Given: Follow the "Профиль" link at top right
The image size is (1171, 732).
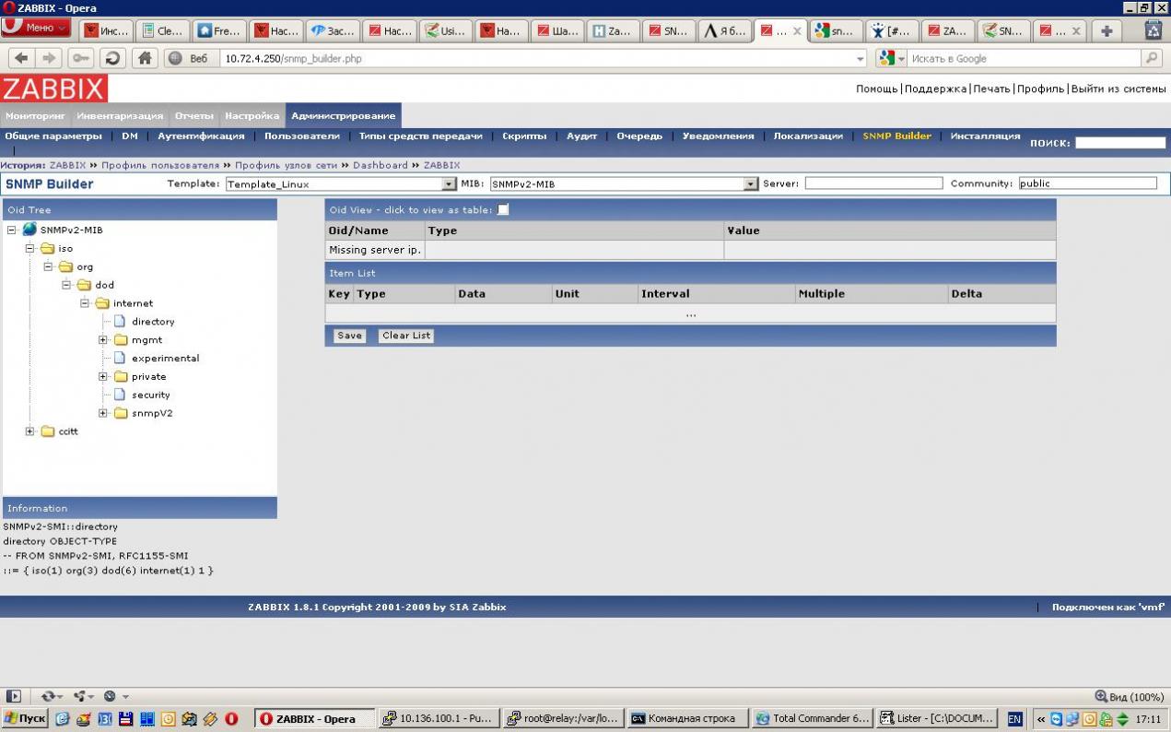Looking at the screenshot, I should 1041,89.
